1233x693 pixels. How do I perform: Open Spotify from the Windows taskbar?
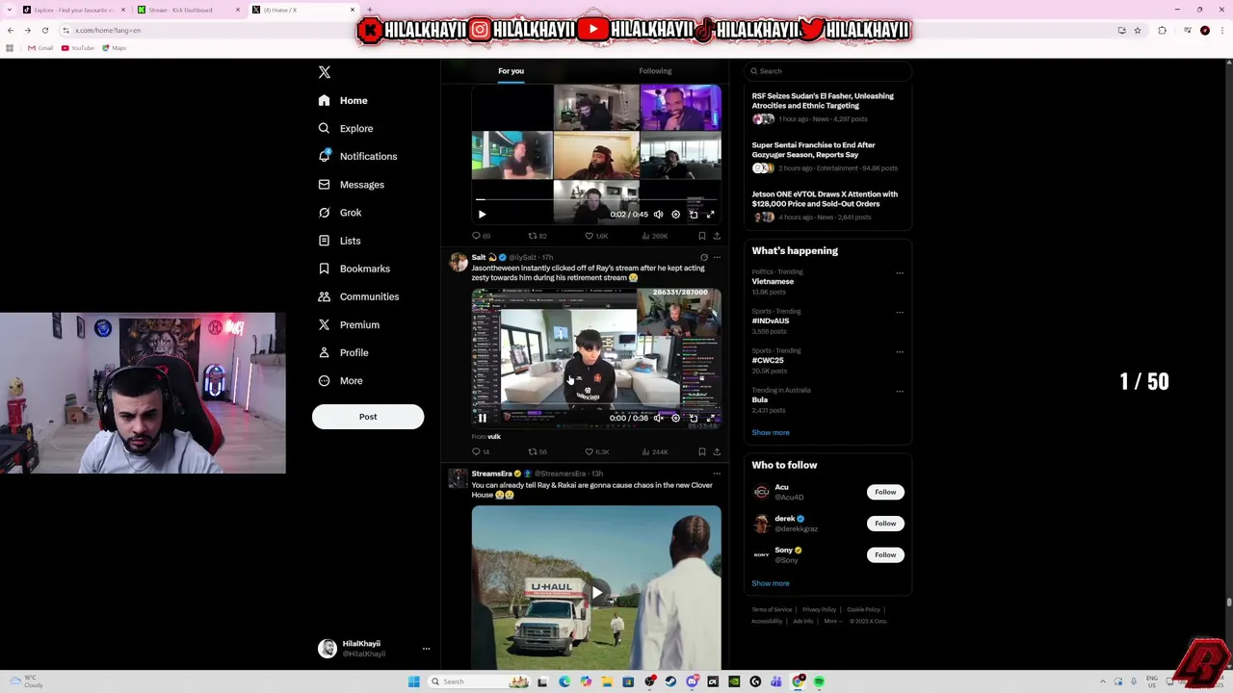click(819, 681)
